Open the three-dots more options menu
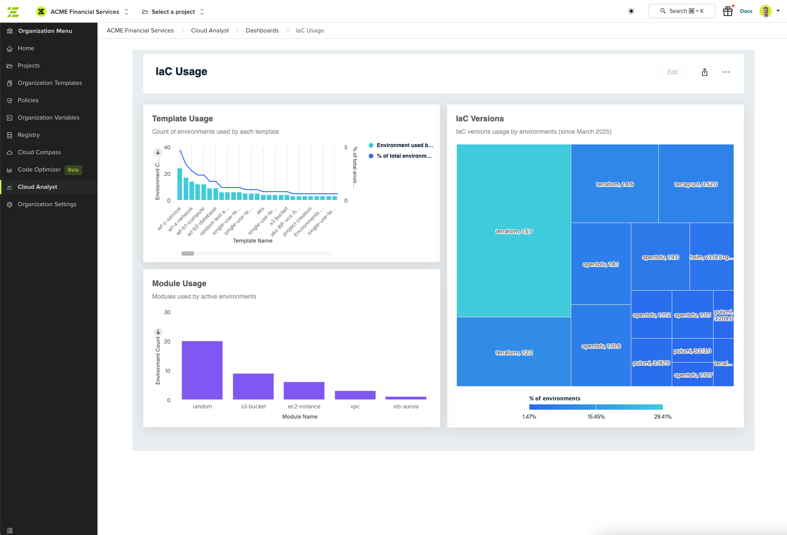This screenshot has height=535, width=787. [x=726, y=72]
